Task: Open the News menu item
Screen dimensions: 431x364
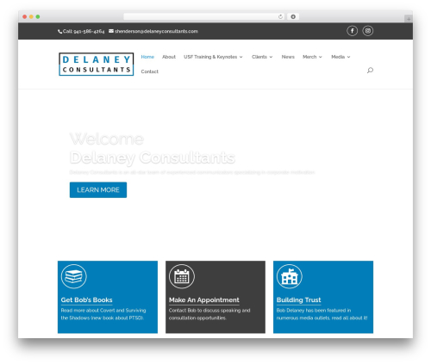Action: (288, 57)
